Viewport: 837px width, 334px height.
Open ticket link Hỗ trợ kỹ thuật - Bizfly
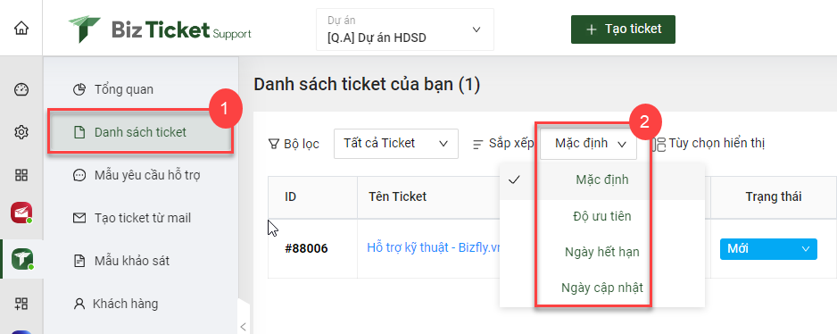[x=433, y=248]
